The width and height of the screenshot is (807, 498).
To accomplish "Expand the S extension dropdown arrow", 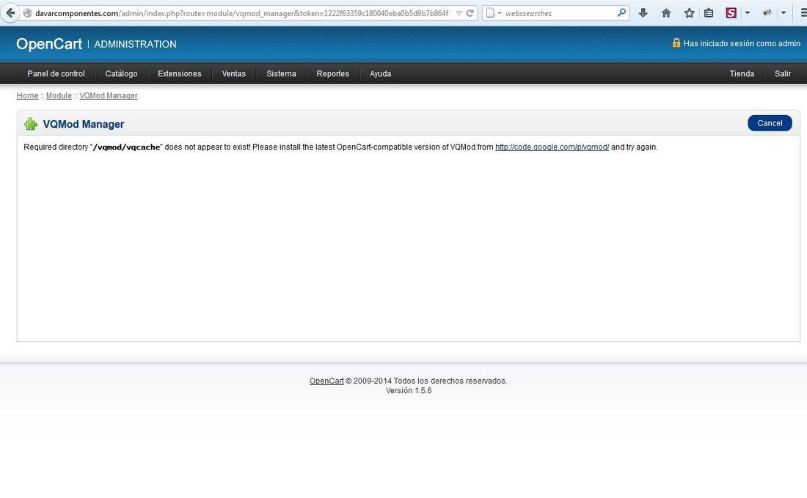I will click(x=748, y=13).
